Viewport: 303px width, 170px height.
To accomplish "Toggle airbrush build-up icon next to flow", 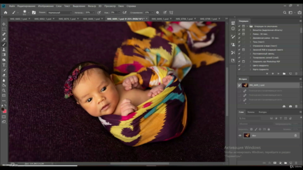I will [x=125, y=13].
